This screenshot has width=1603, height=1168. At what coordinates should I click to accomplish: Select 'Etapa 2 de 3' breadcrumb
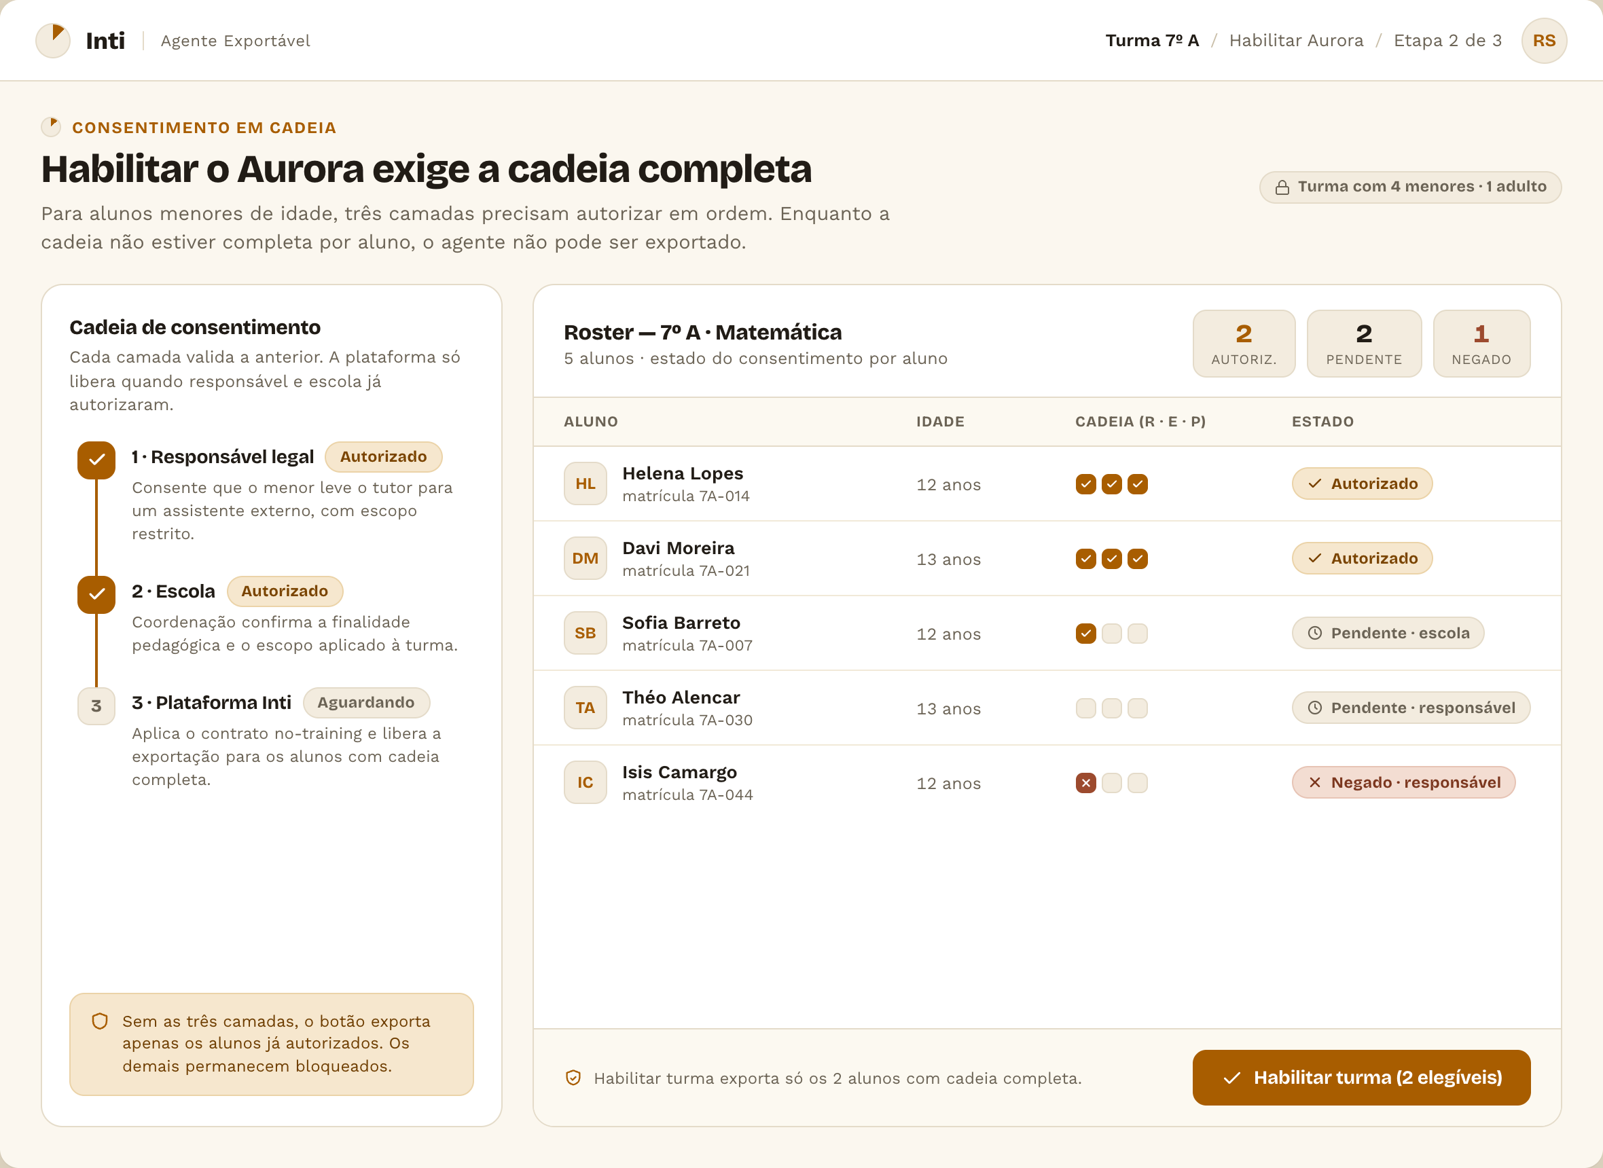(1447, 40)
